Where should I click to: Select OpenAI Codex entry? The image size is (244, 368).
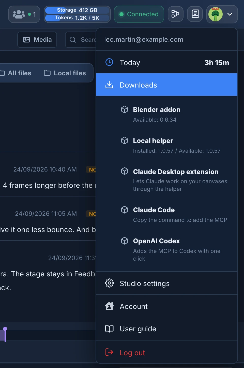pyautogui.click(x=167, y=249)
